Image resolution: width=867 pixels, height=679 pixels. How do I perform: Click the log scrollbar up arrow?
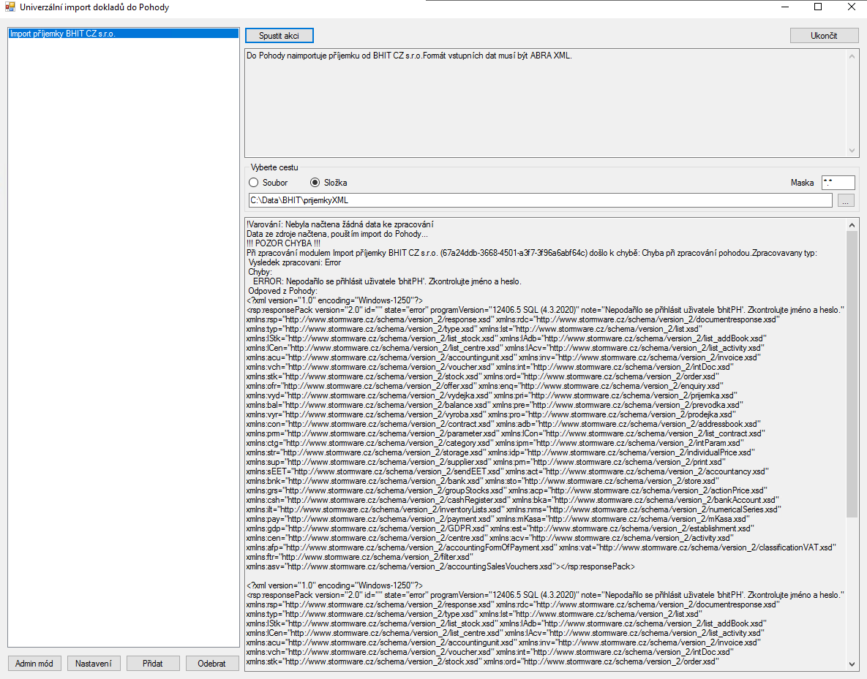pos(852,225)
